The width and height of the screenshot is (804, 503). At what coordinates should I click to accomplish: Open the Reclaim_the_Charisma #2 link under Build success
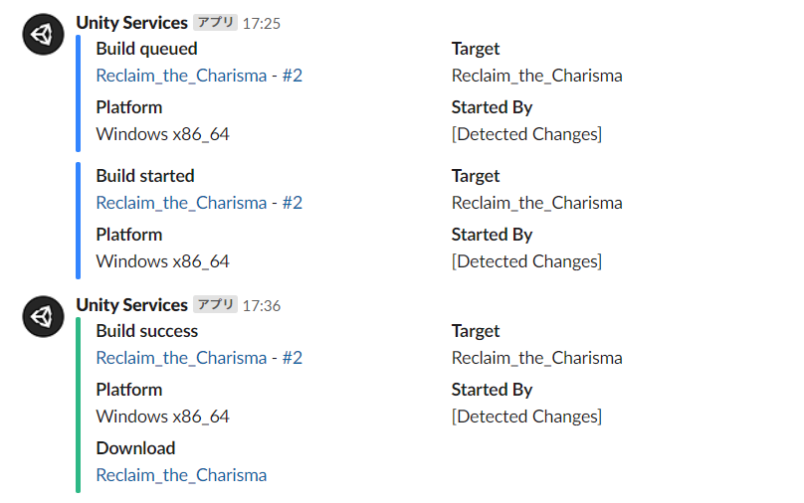pyautogui.click(x=199, y=358)
